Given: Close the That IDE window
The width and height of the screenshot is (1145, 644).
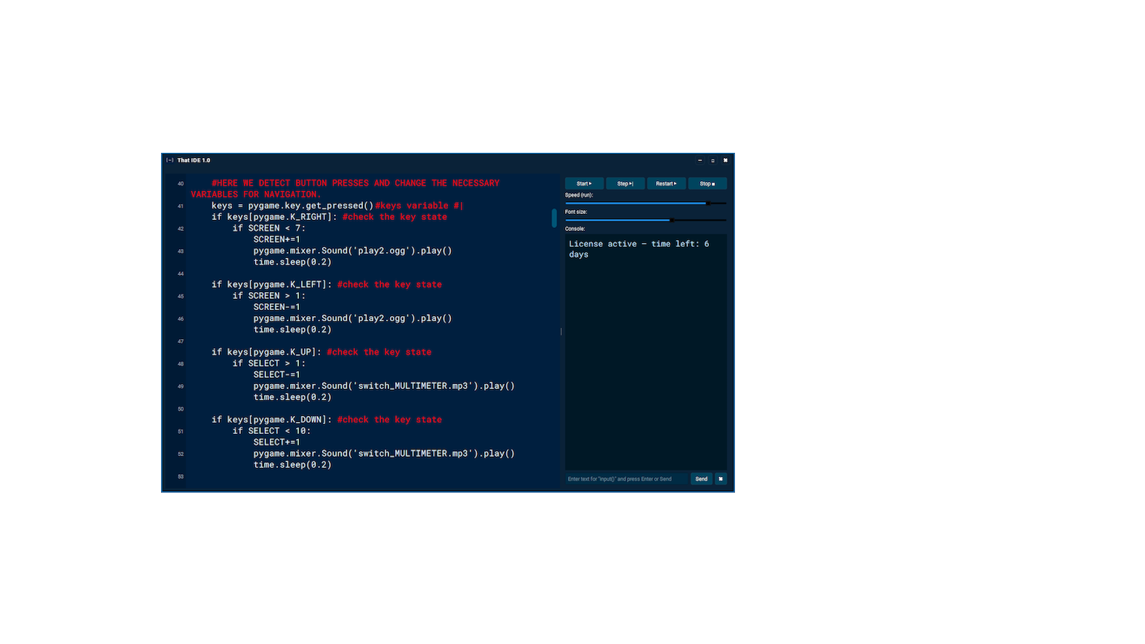Looking at the screenshot, I should point(725,160).
